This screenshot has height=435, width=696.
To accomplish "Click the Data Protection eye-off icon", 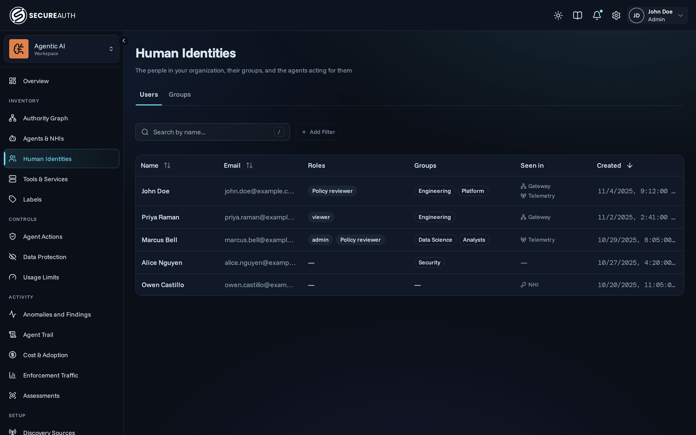I will [13, 257].
